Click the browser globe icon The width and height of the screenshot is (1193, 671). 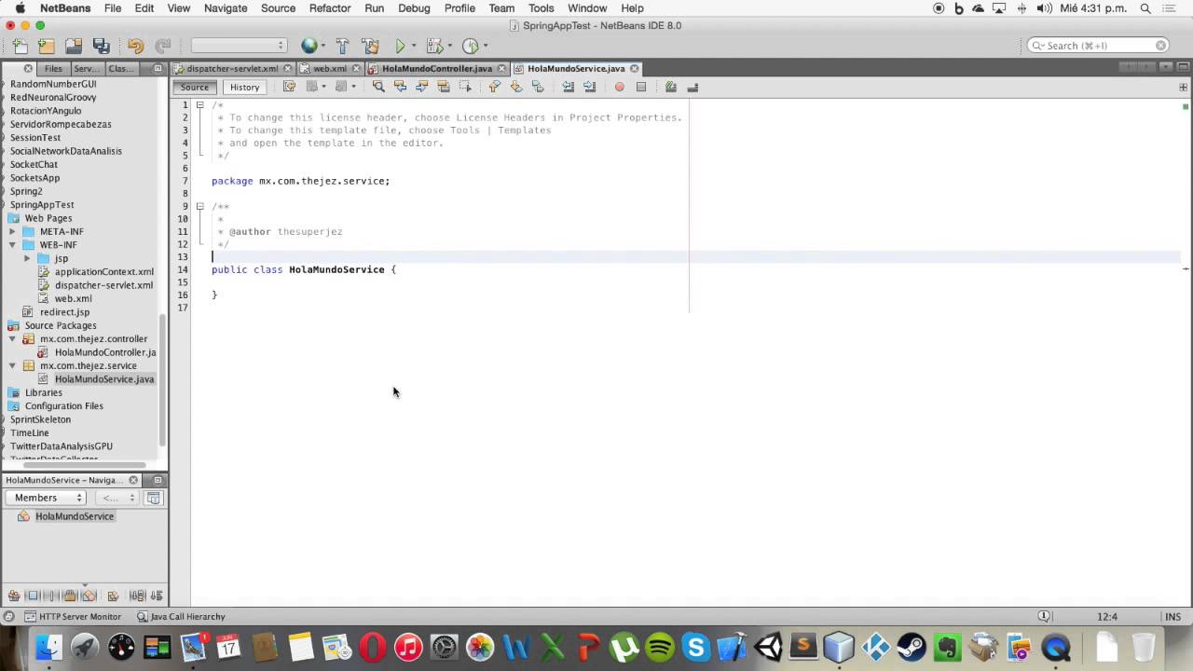(x=309, y=46)
